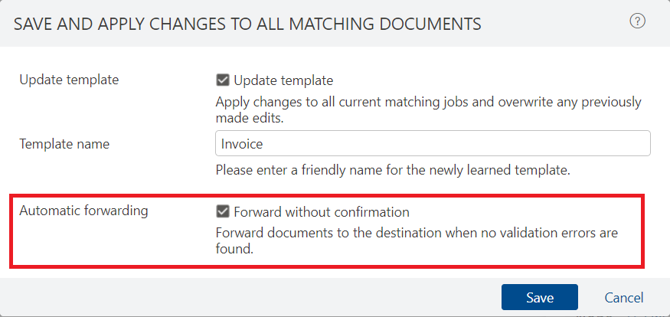Select the 'Template name' row label
670x317 pixels.
[x=64, y=144]
